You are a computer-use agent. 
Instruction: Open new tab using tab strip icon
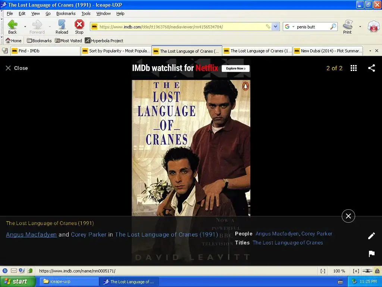tap(5, 51)
